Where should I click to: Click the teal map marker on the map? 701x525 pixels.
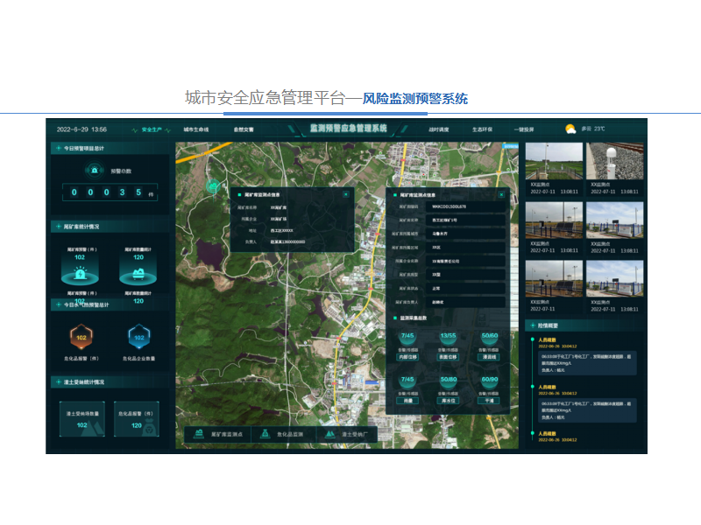tap(213, 185)
